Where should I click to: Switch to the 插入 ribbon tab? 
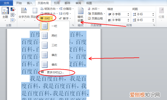[x=30, y=3]
